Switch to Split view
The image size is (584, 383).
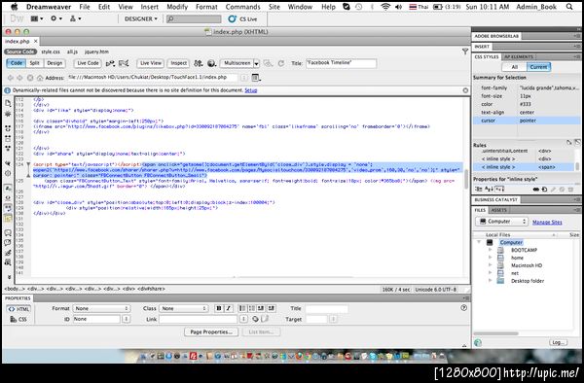coord(35,63)
